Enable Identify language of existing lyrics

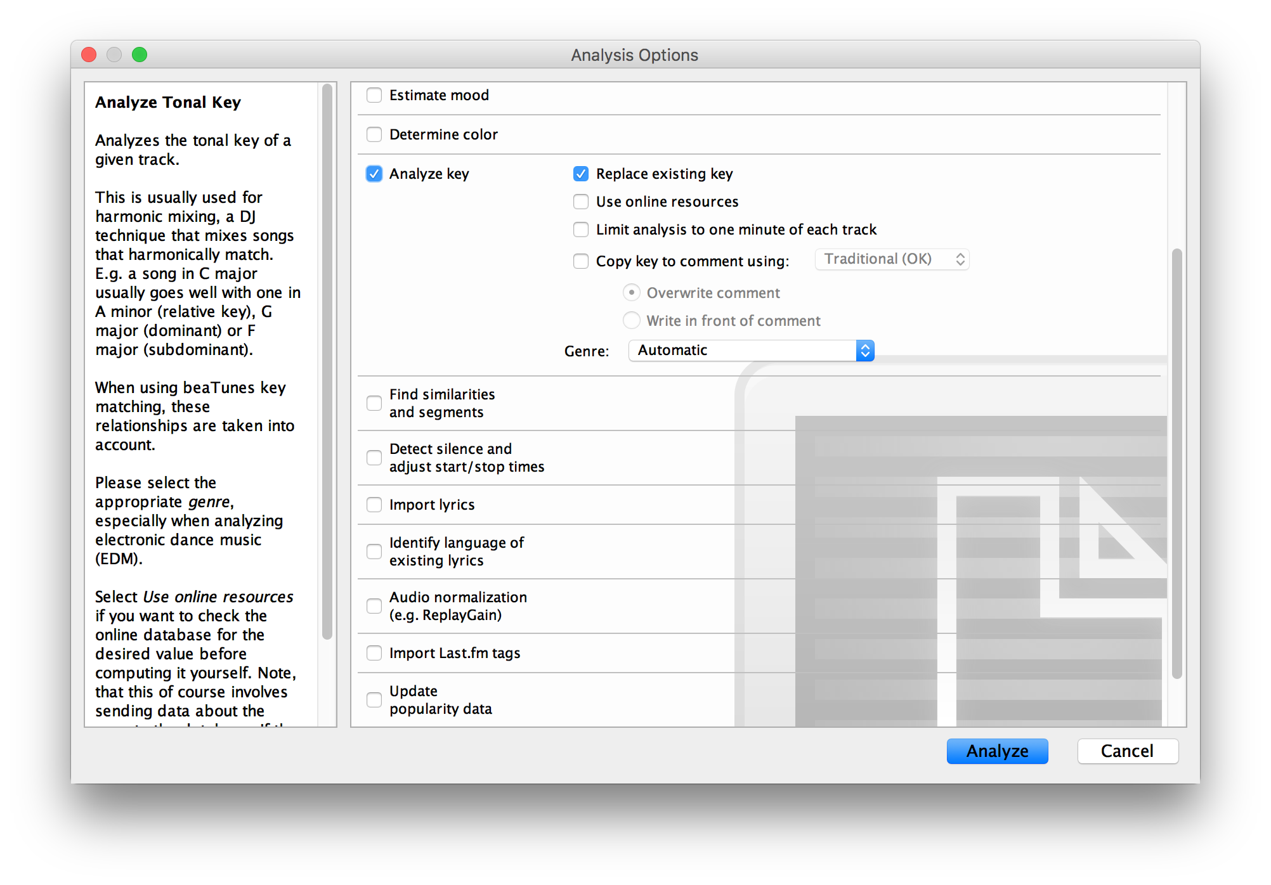coord(374,551)
